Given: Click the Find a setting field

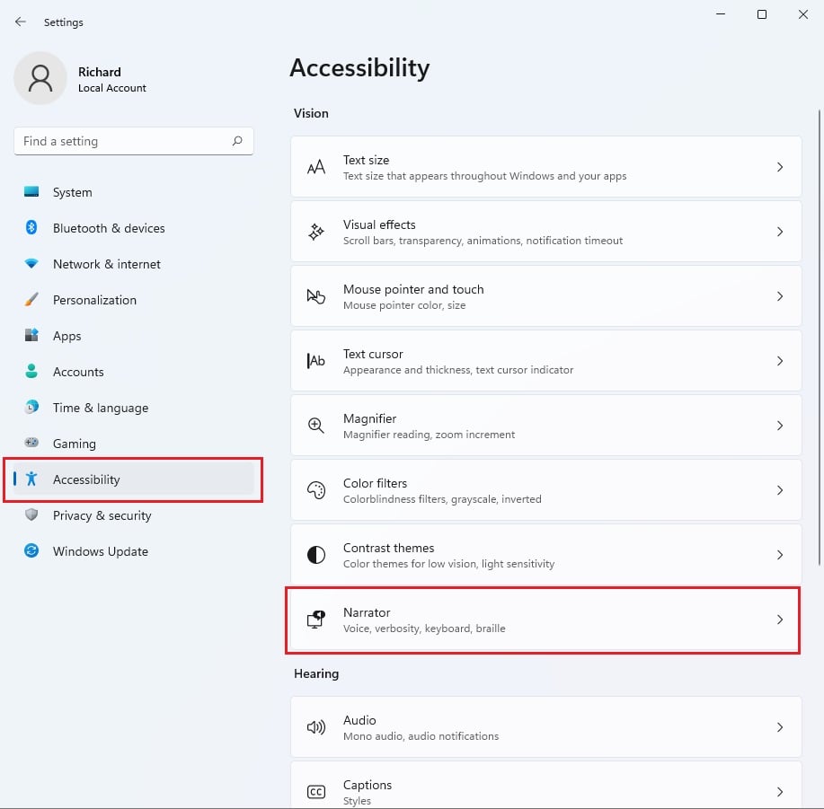Looking at the screenshot, I should (134, 141).
